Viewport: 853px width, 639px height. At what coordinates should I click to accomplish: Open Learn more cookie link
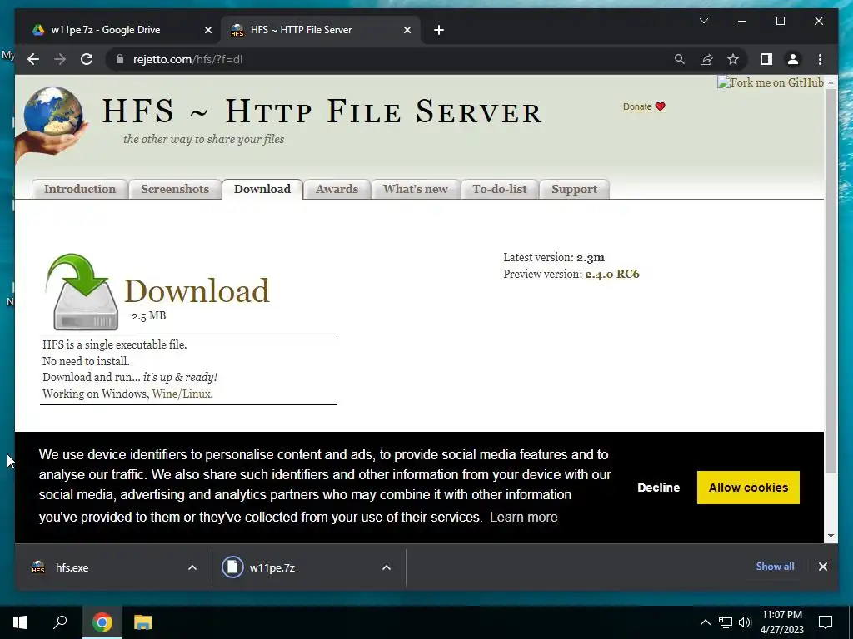point(523,517)
